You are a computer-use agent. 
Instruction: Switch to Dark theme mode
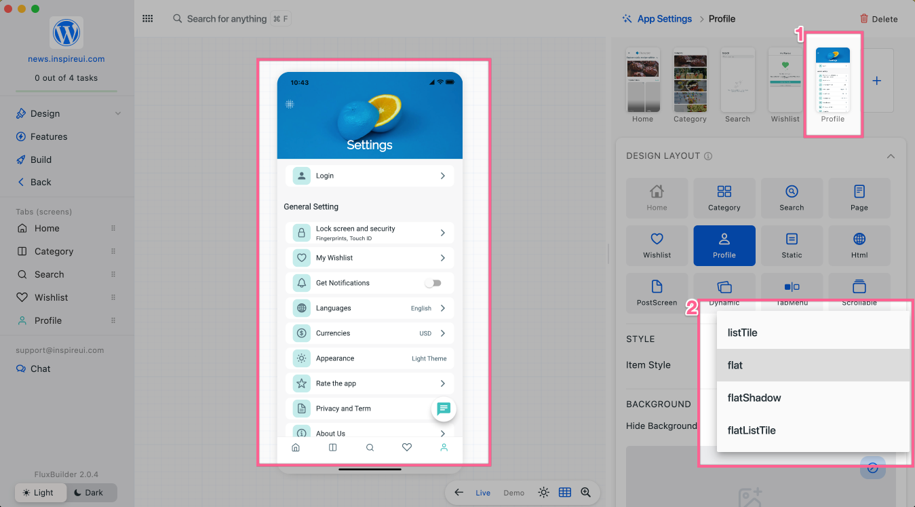pyautogui.click(x=88, y=493)
